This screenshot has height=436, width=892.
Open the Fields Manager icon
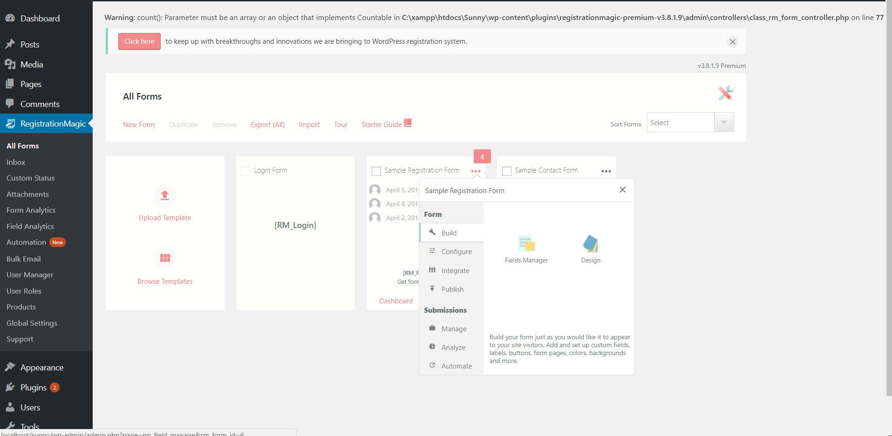526,243
